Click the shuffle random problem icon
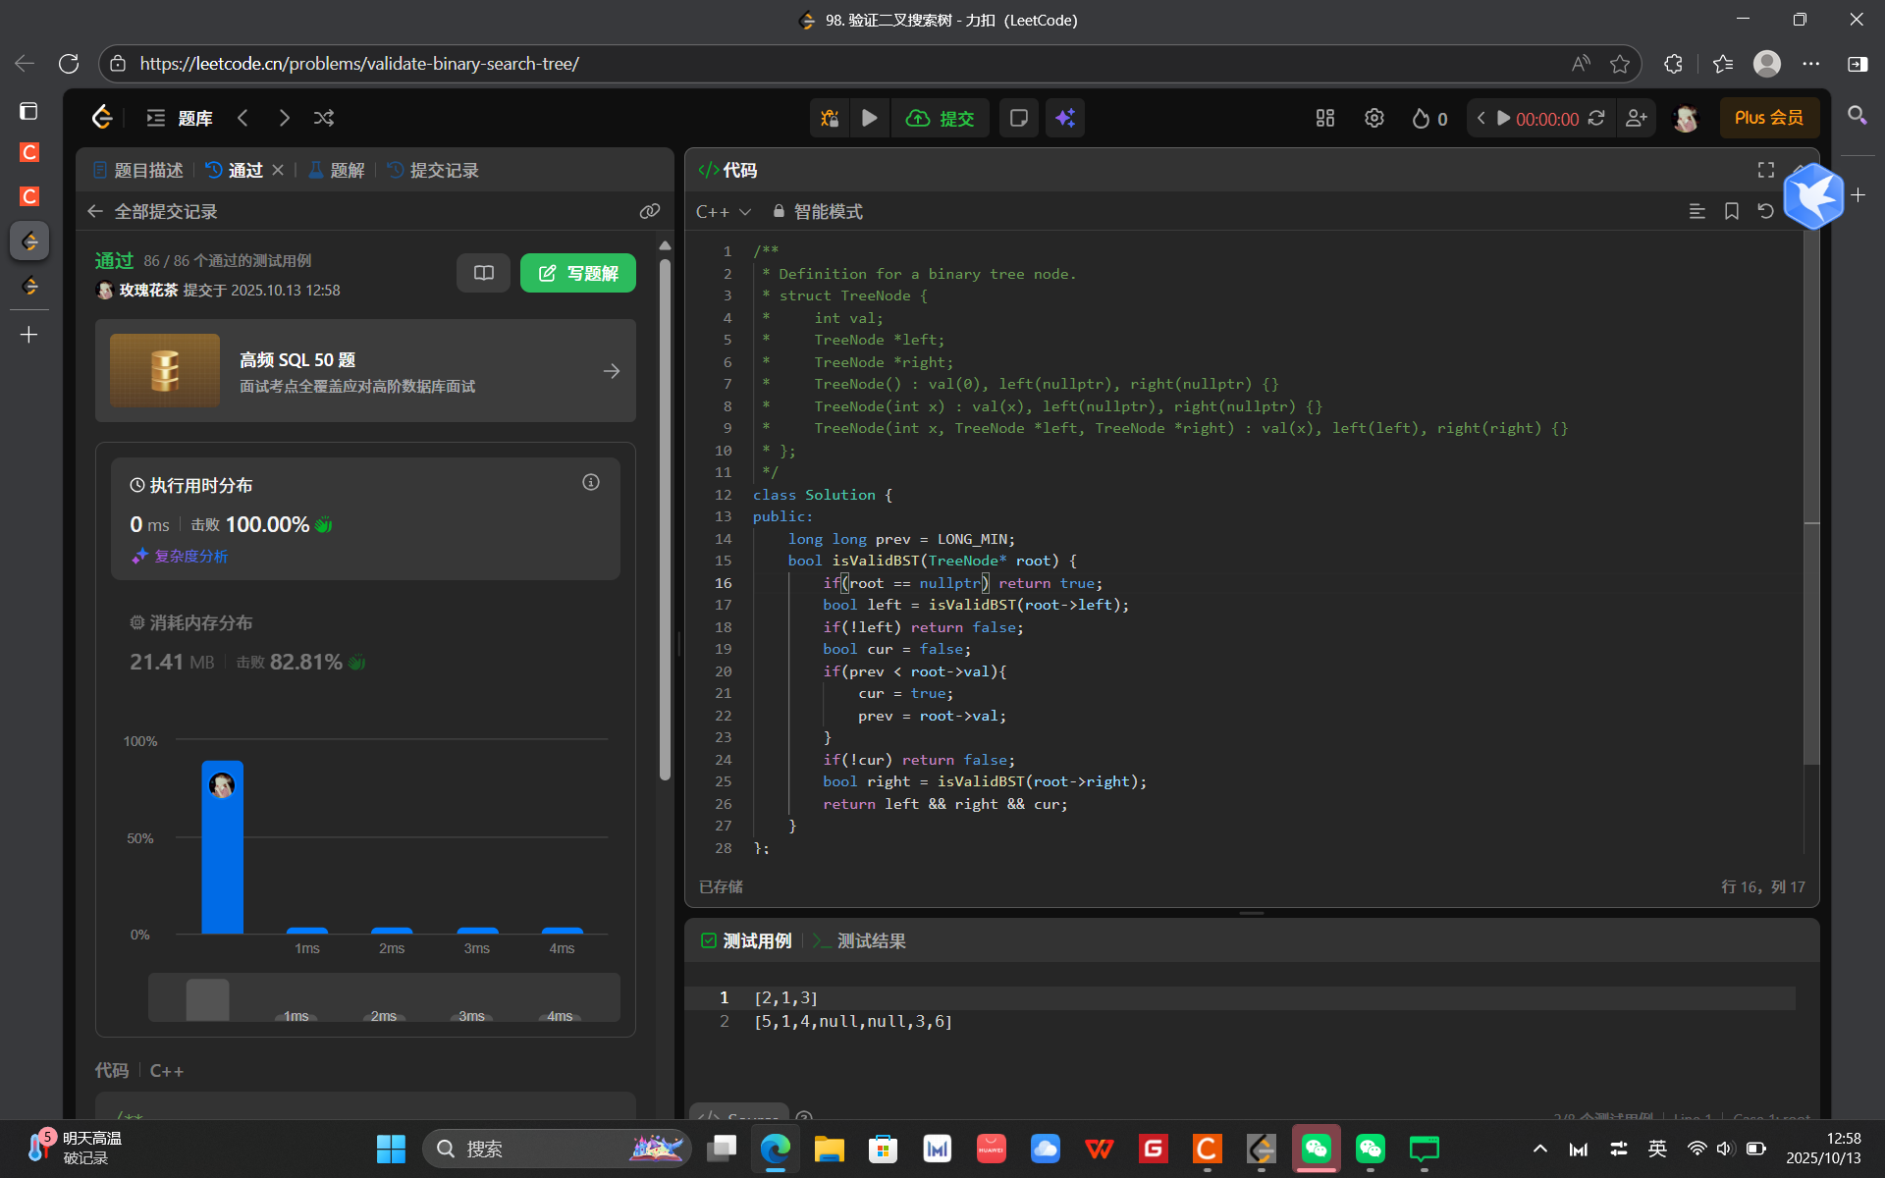The image size is (1885, 1178). [324, 118]
